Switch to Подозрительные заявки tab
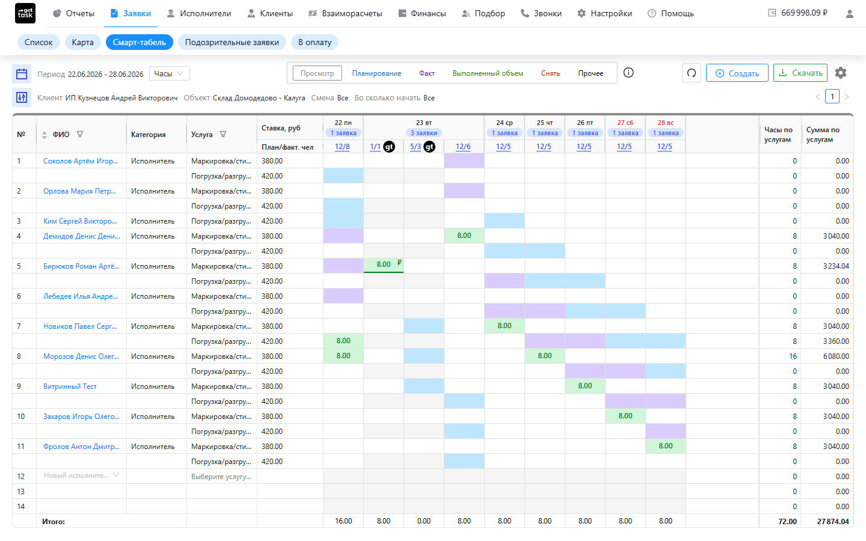 (x=232, y=42)
